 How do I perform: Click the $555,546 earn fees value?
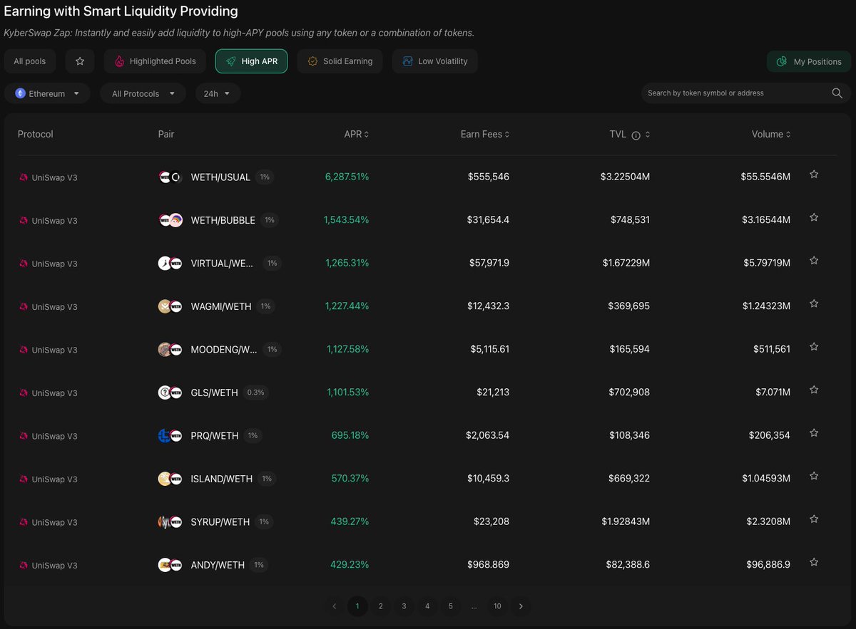[x=489, y=177]
